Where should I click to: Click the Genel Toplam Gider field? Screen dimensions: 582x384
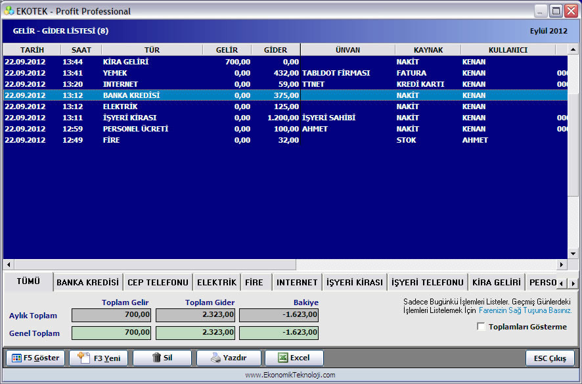click(x=195, y=333)
